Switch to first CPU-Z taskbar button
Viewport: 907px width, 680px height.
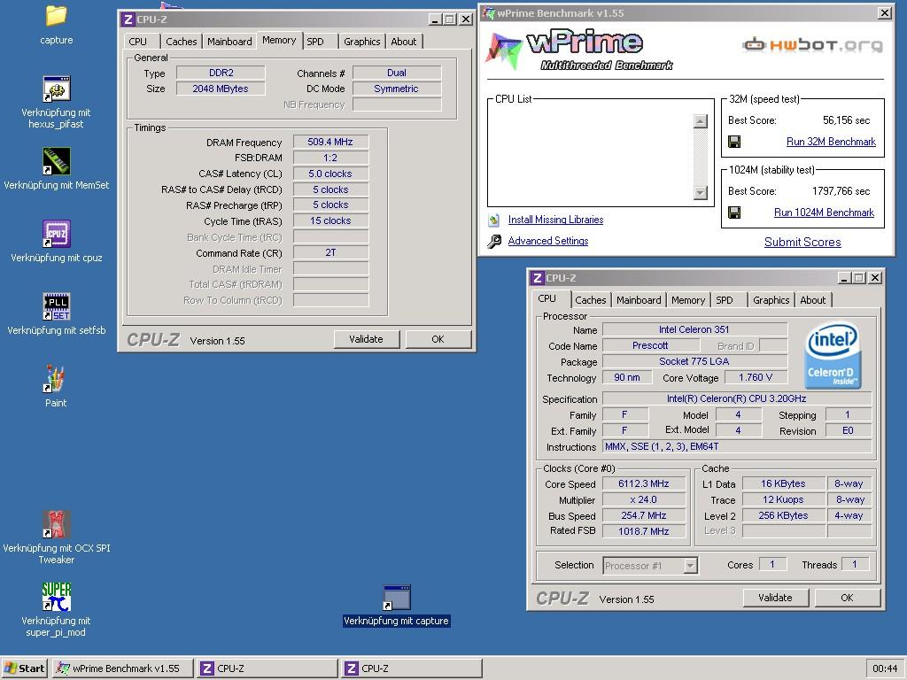coord(267,668)
